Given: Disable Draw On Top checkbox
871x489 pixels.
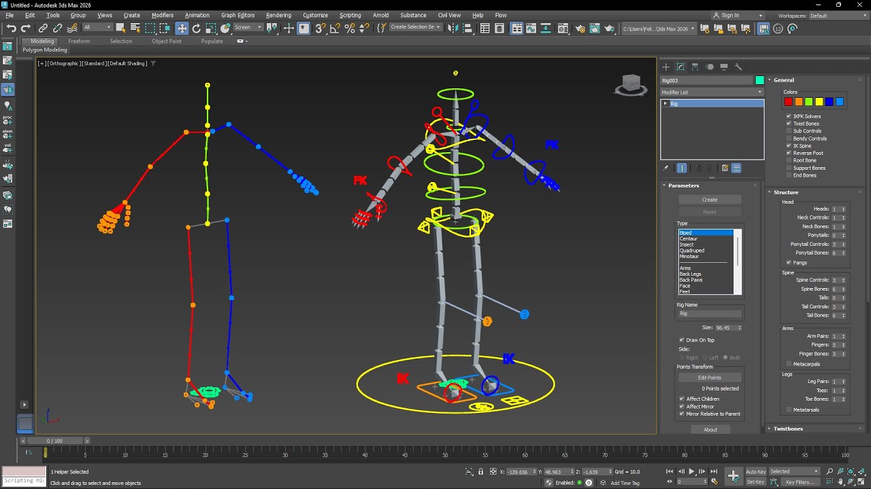Looking at the screenshot, I should pos(682,340).
